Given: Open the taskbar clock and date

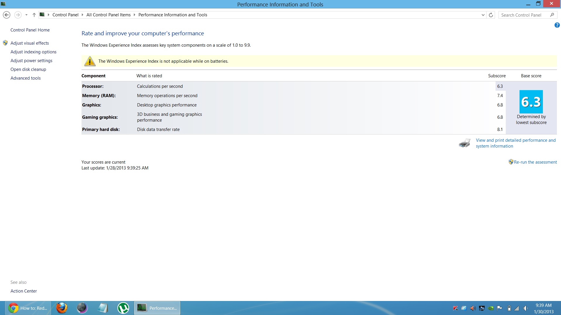Looking at the screenshot, I should click(x=543, y=308).
